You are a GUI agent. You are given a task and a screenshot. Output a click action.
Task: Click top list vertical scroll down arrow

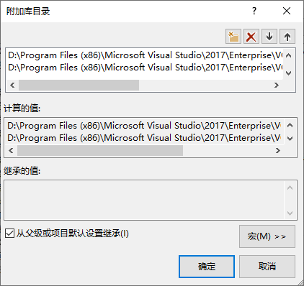pos(289,73)
